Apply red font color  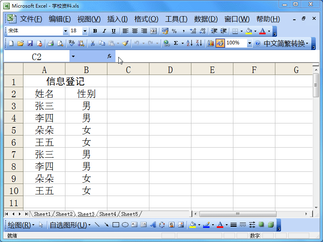262,31
